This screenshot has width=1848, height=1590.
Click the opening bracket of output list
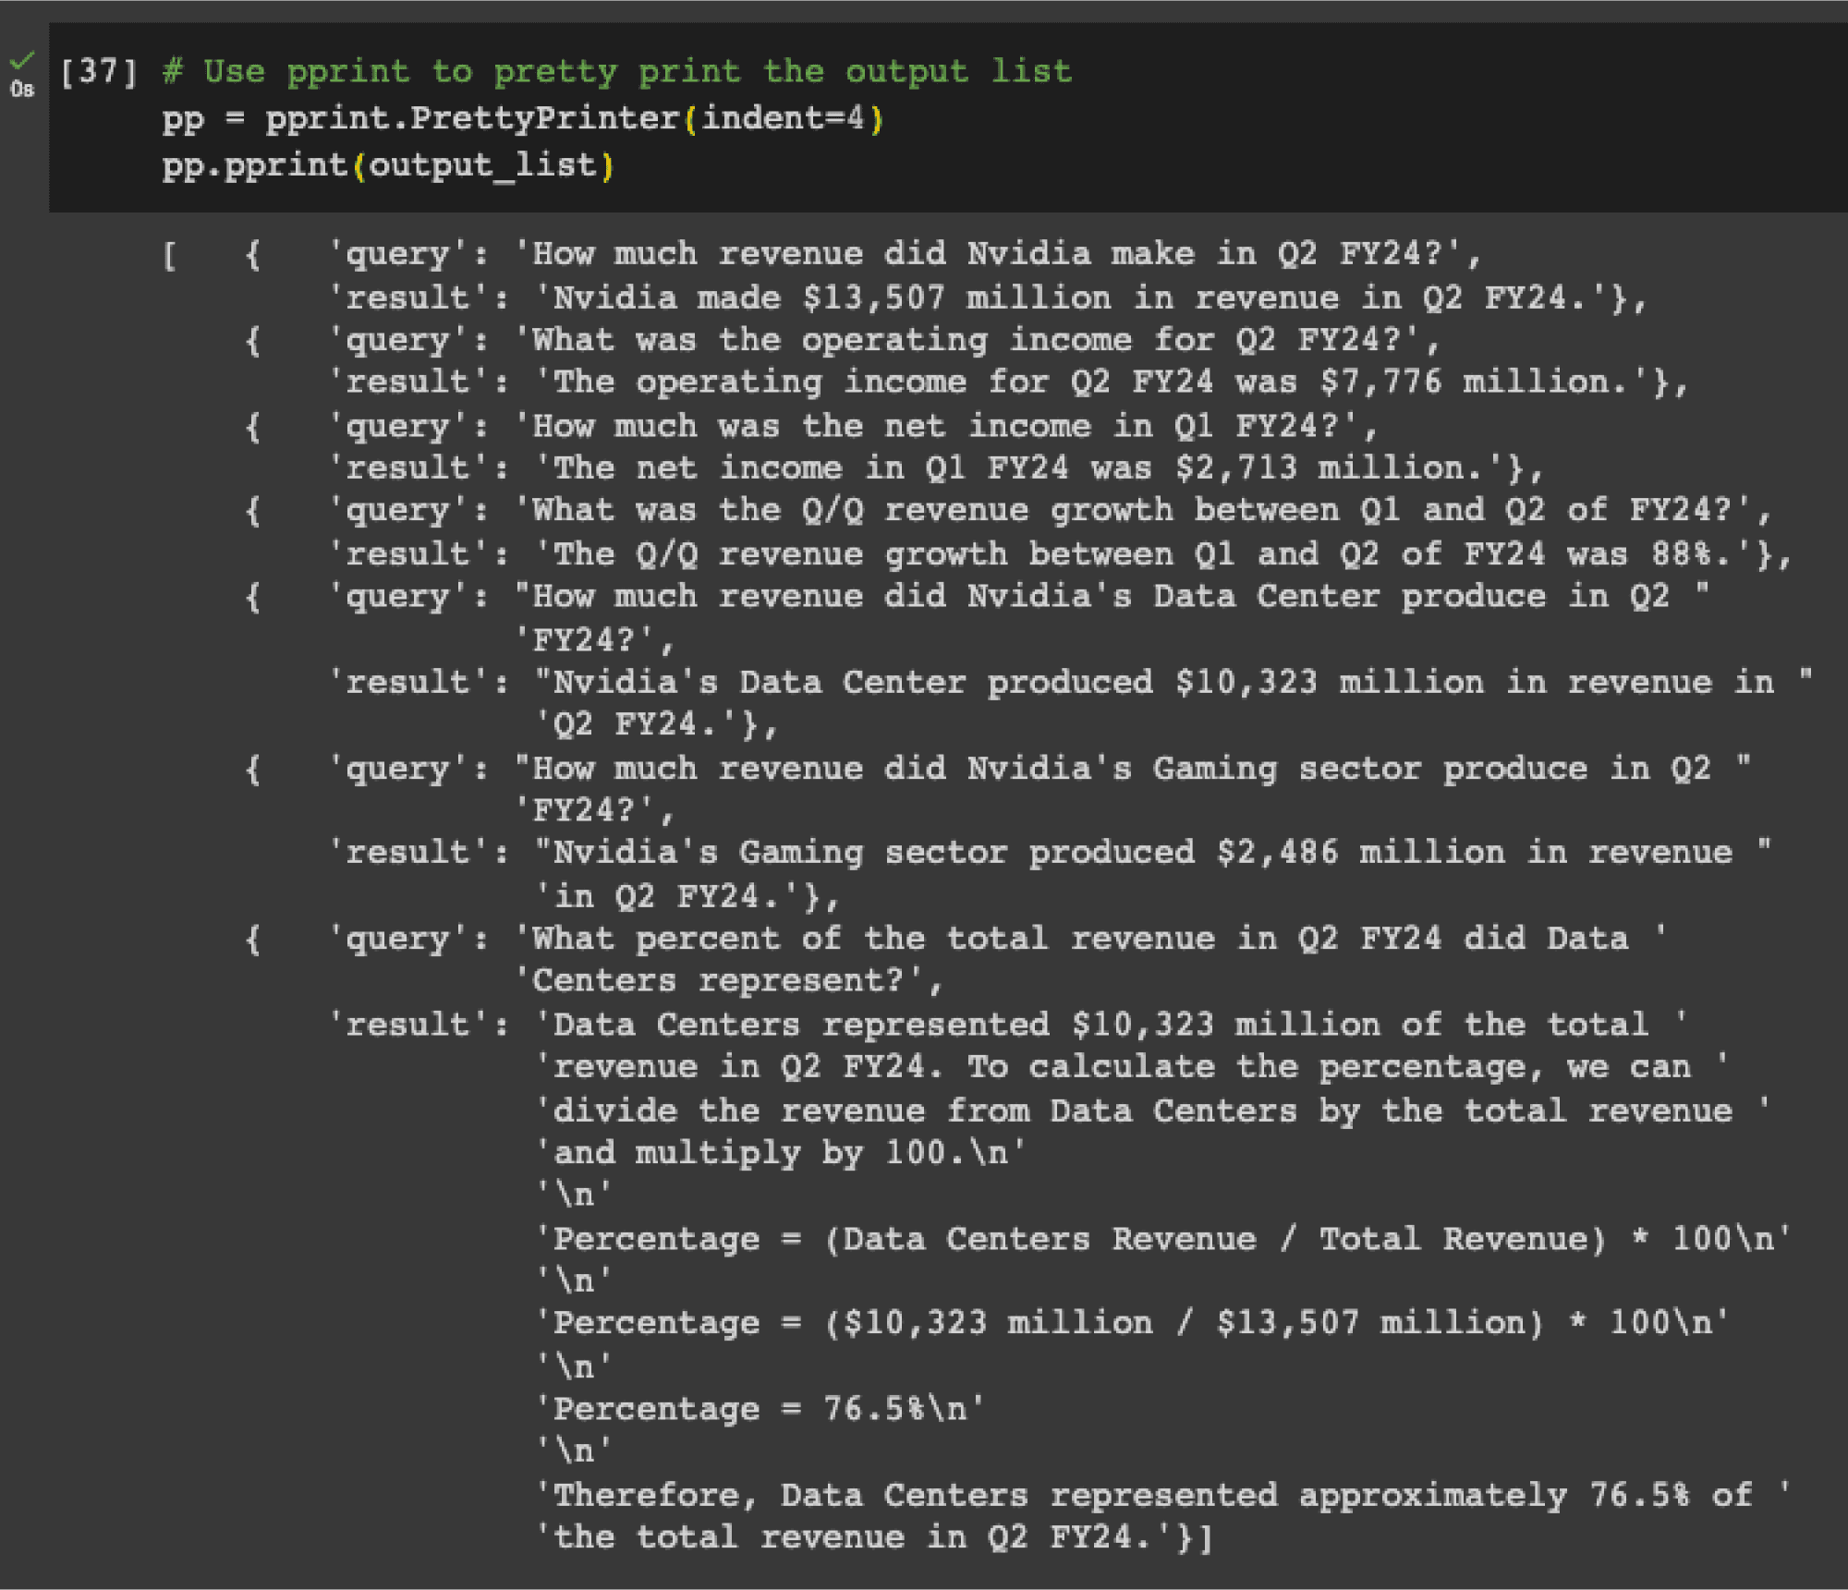pos(170,255)
